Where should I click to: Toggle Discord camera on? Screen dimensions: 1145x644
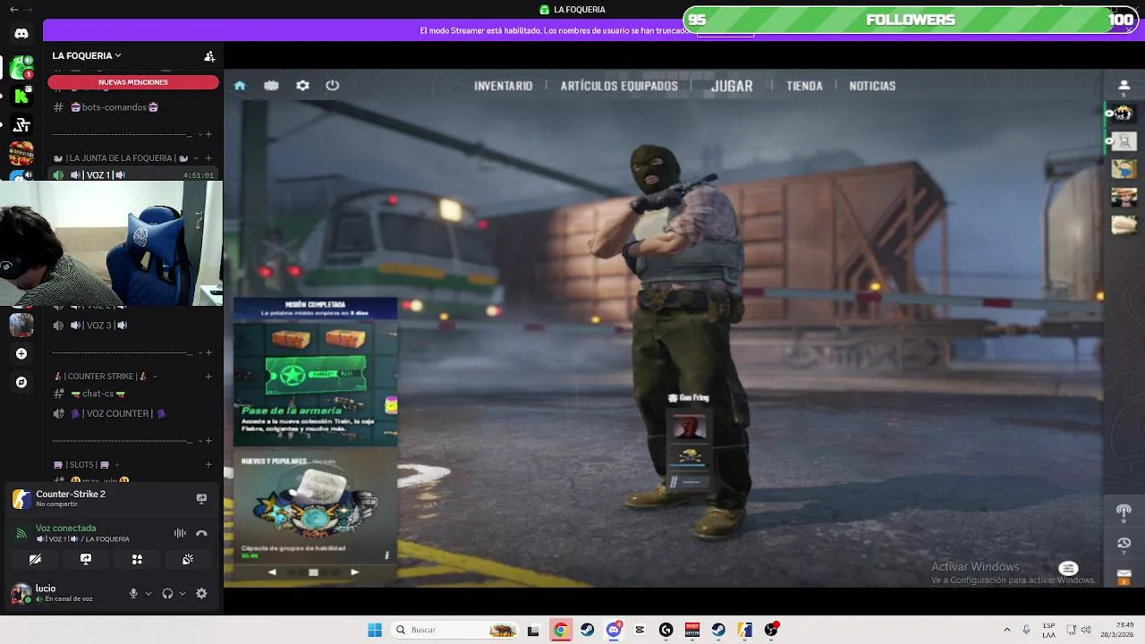35,559
